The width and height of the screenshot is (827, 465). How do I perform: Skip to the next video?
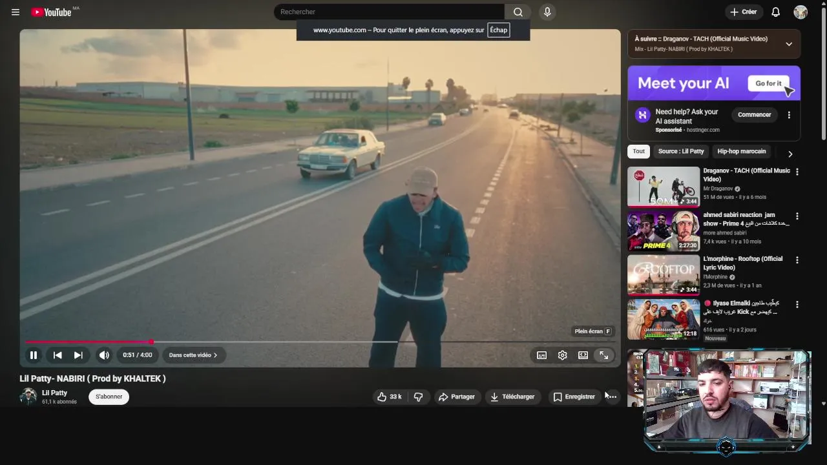[x=78, y=355]
